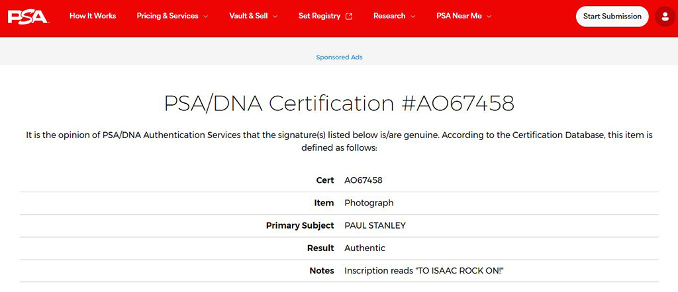
Task: Select the Pricing & Services menu label
Action: 167,17
